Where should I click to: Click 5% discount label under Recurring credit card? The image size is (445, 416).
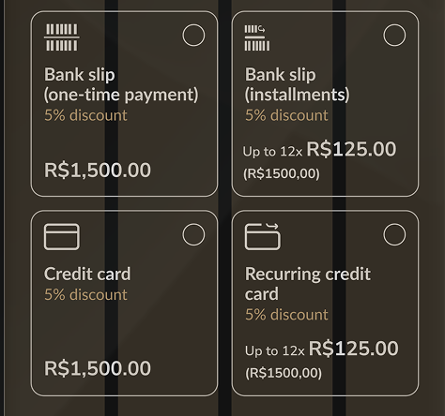(x=286, y=315)
